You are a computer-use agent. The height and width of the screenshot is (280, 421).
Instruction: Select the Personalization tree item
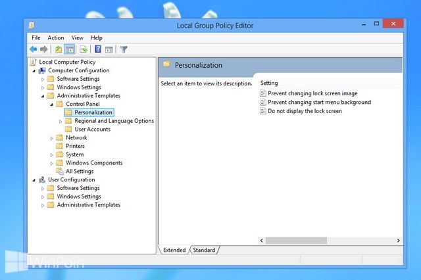93,112
